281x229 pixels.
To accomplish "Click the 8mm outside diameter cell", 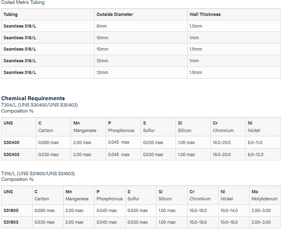I will (x=141, y=26).
